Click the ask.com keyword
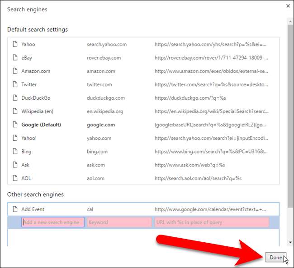 coord(96,165)
